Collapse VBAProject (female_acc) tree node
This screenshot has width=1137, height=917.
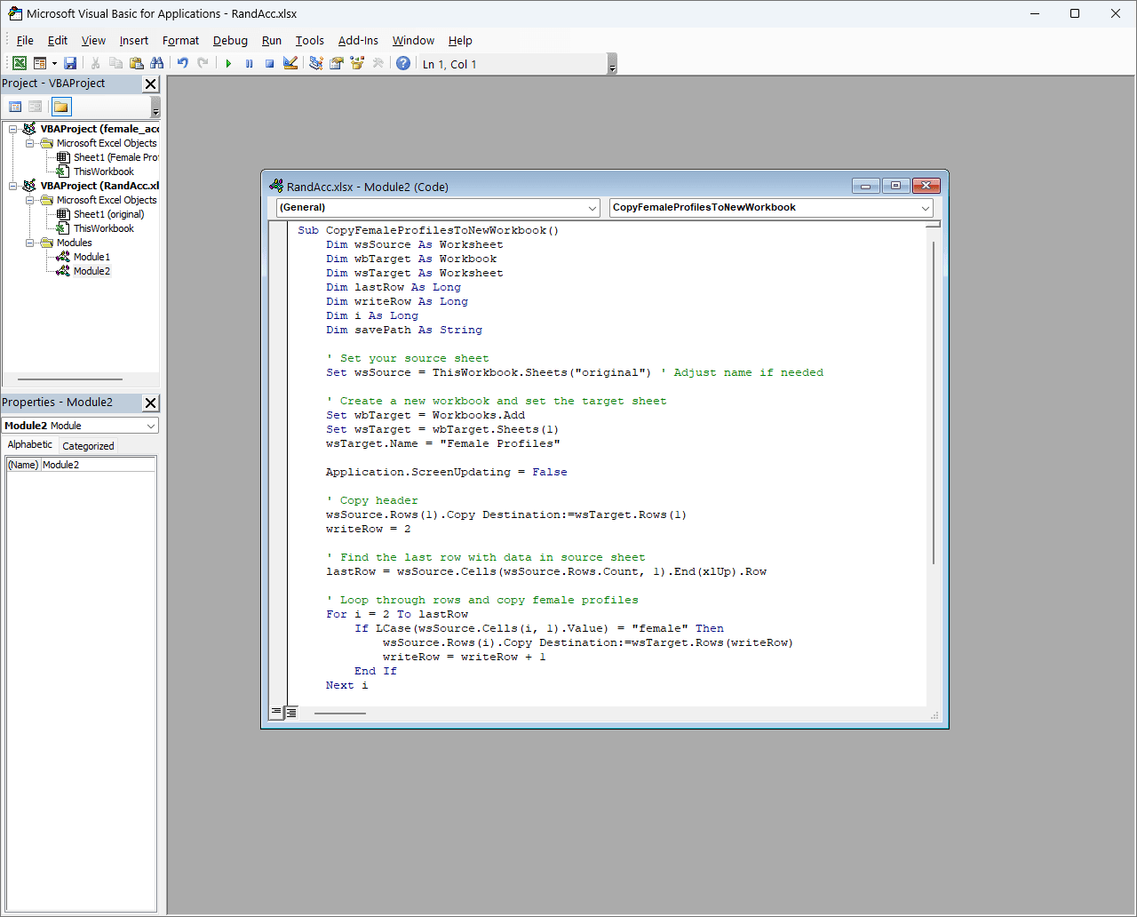(x=13, y=129)
